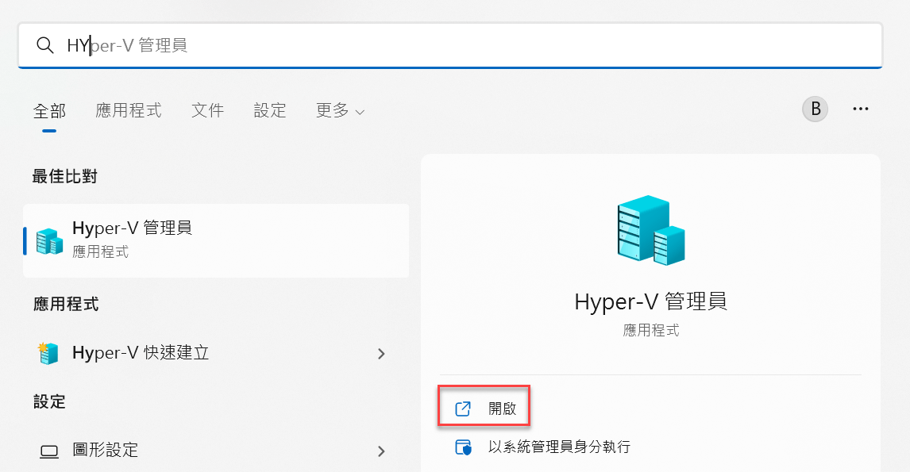This screenshot has height=472, width=910.
Task: Expand the 圖形設定 chevron arrow
Action: tap(381, 451)
